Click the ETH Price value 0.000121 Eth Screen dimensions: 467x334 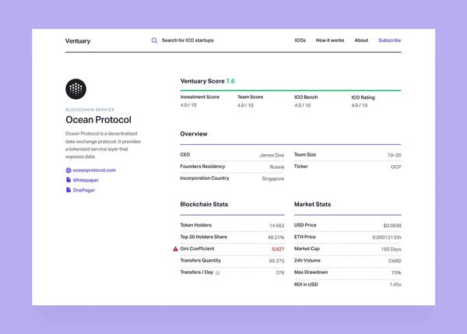tap(387, 237)
